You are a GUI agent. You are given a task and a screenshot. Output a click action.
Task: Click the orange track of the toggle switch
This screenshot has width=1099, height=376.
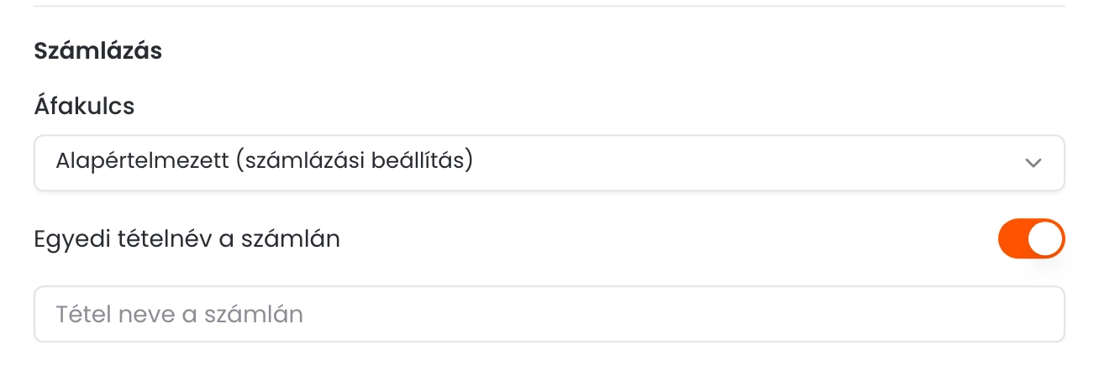1013,240
